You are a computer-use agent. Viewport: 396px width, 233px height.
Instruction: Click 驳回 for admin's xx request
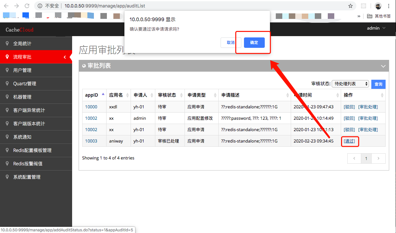tap(350, 118)
